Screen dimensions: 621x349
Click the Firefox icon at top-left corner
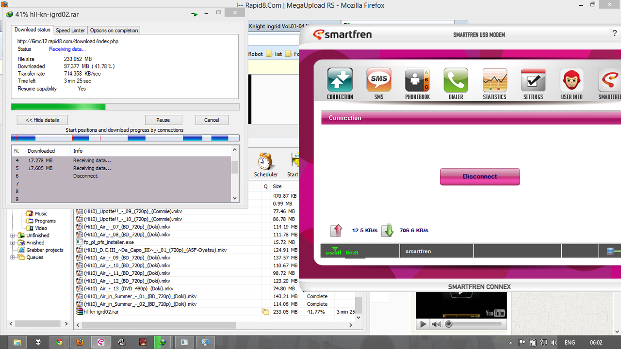(x=5, y=4)
